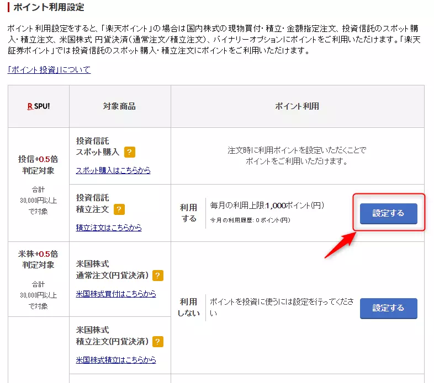Open help icon for 投資信託 スポット購入
This screenshot has height=383, width=434.
pos(130,152)
